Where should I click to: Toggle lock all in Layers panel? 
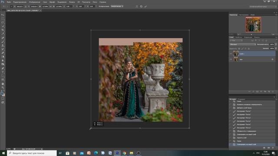pyautogui.click(x=248, y=49)
